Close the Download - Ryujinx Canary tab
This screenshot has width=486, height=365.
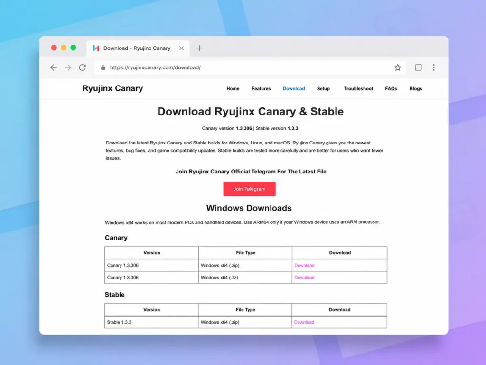tap(181, 48)
